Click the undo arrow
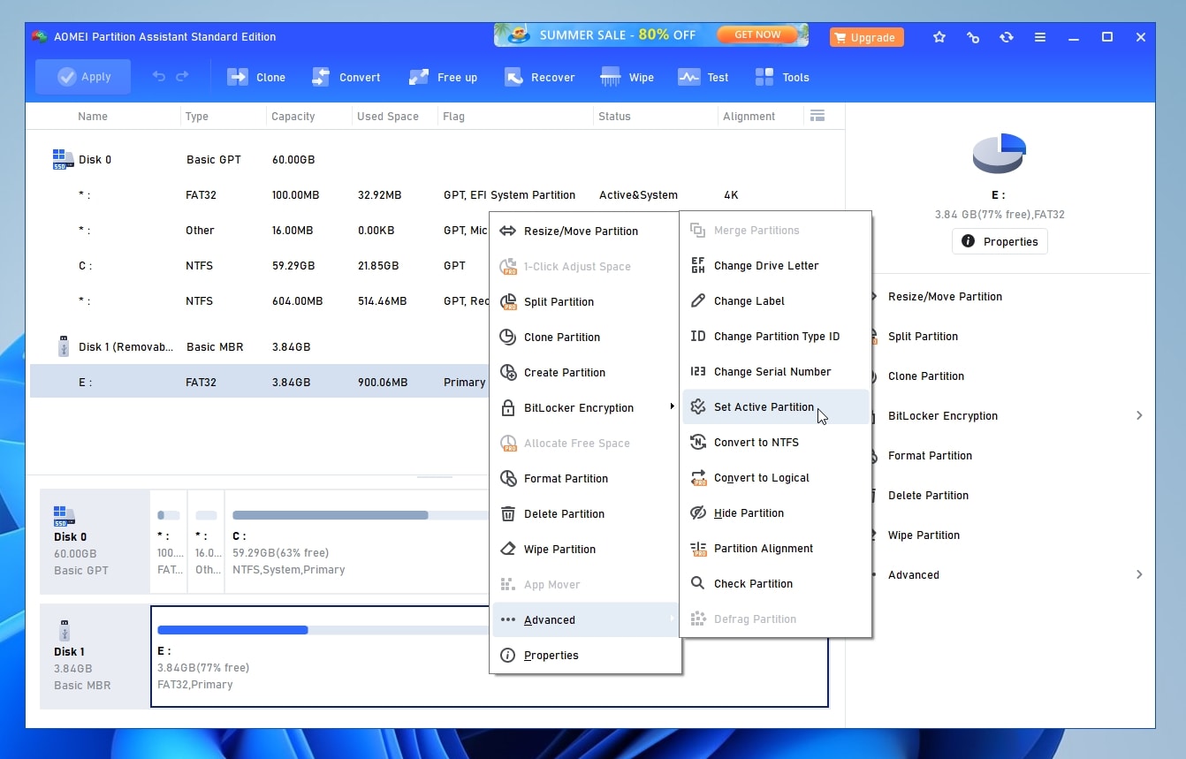The image size is (1186, 759). [157, 77]
